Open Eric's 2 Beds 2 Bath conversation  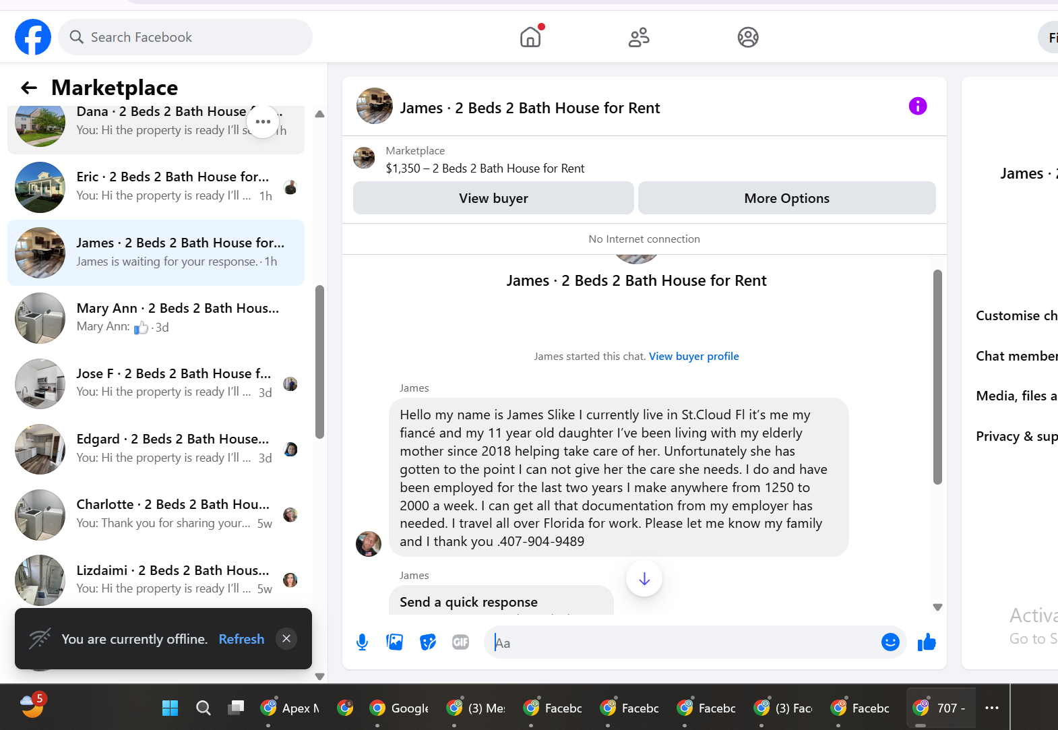[x=156, y=187]
